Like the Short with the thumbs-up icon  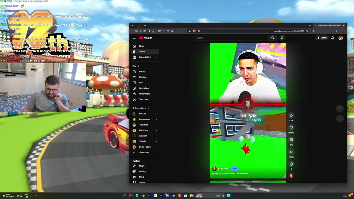[291, 116]
